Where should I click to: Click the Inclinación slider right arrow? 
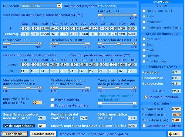[40, 44]
